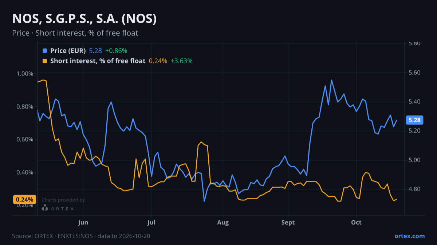Click the 1.00% left axis label
This screenshot has height=245, width=437.
[x=25, y=74]
